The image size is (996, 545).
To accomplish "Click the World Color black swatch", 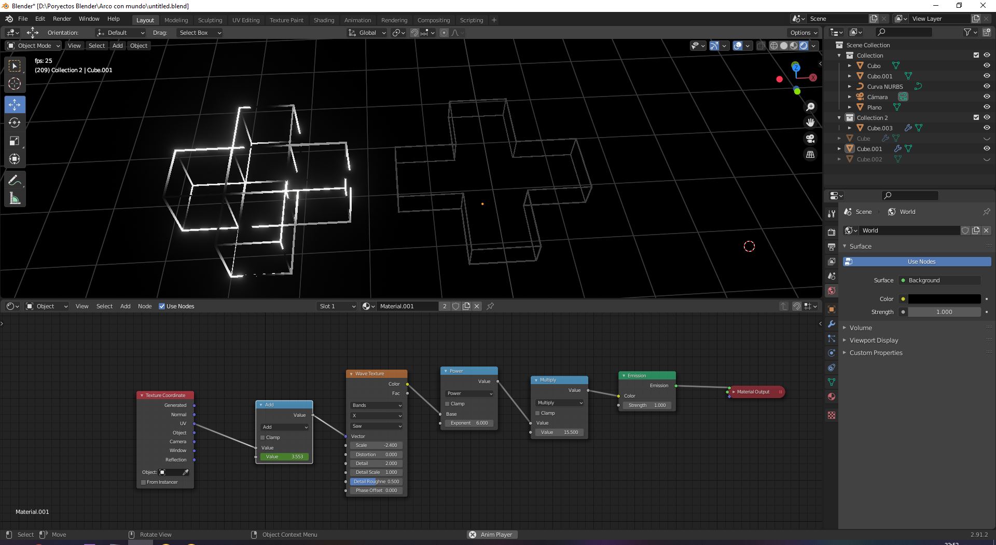I will pos(944,299).
